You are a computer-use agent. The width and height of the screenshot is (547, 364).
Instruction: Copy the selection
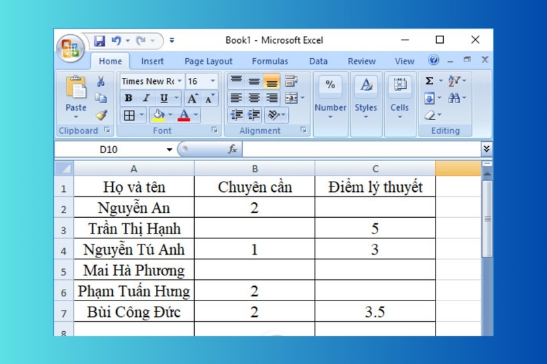pos(101,98)
